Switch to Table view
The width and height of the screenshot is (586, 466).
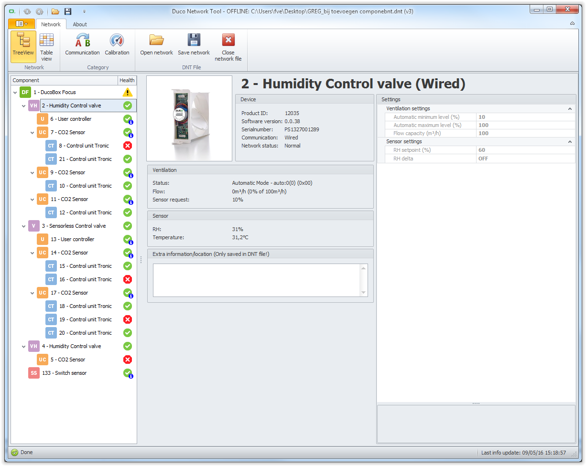coord(46,47)
